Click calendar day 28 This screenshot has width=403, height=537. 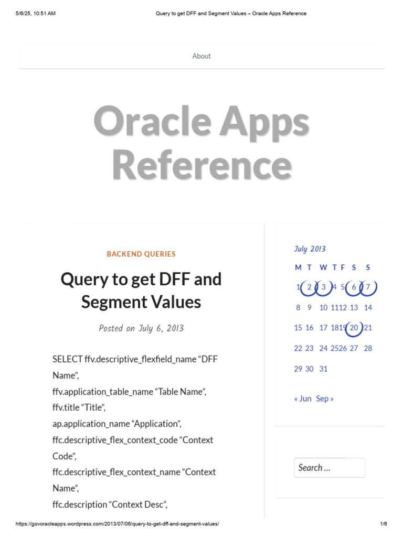tap(368, 348)
